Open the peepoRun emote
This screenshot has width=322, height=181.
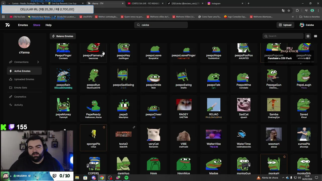tap(93, 79)
